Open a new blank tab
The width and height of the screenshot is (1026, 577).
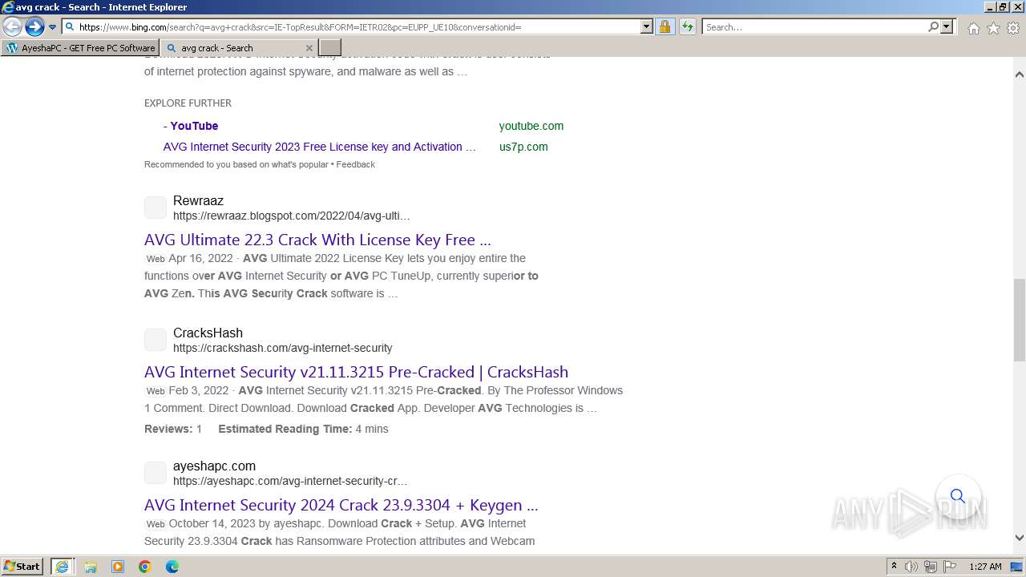point(329,48)
